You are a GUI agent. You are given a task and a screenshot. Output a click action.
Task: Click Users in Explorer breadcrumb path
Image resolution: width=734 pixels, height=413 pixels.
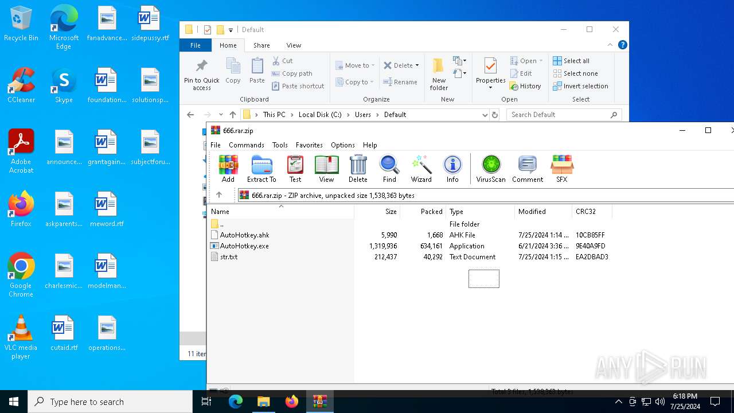coord(362,115)
